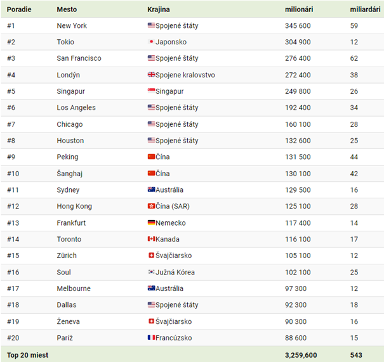Screen dimensions: 384x362
Task: Click the Krajina column header
Action: 159,10
